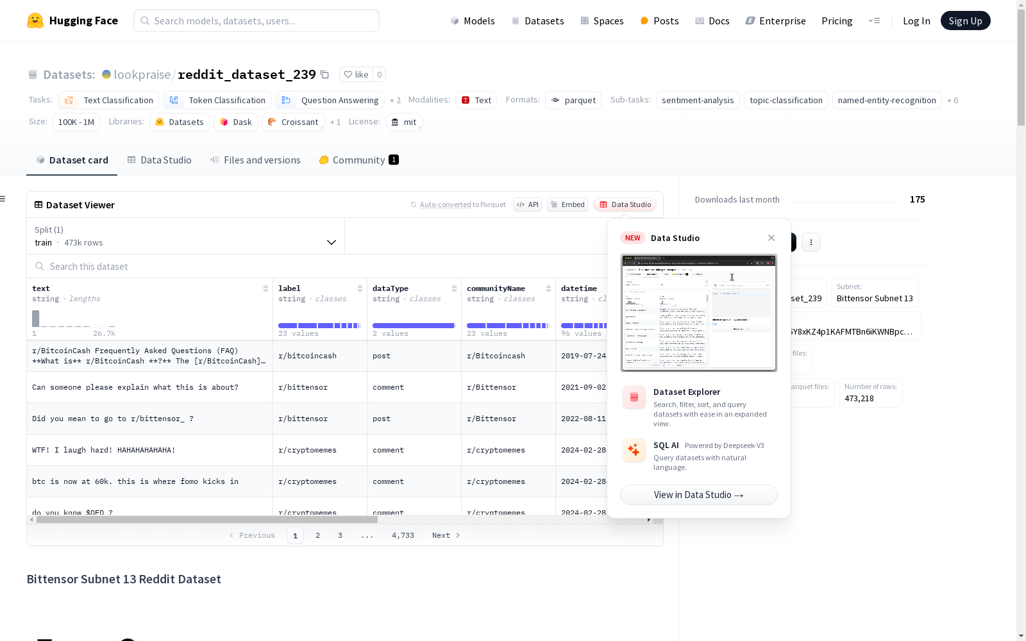Click the table horizontal scrollbar

click(x=207, y=520)
